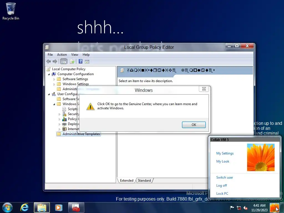Open the Start orb
The height and width of the screenshot is (213, 284).
7,207
